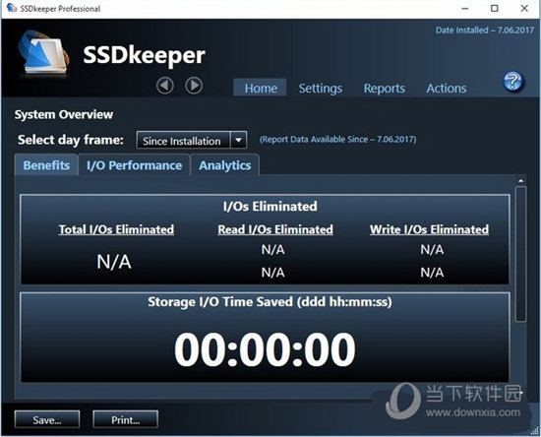
Task: Switch to the I/O Performance tab
Action: (134, 165)
